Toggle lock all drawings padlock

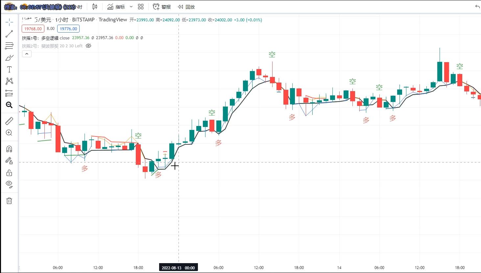[9, 173]
